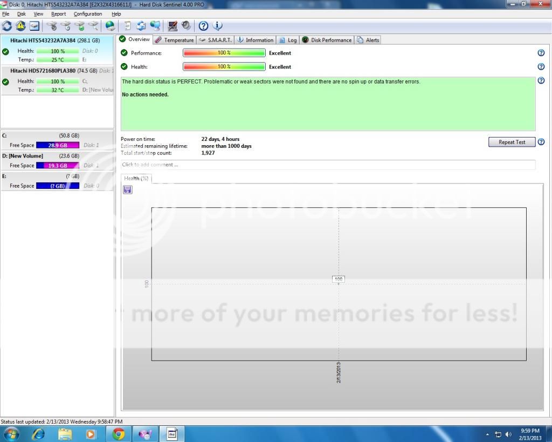Click the yellow warning triangle toolbar icon

[x=20, y=25]
